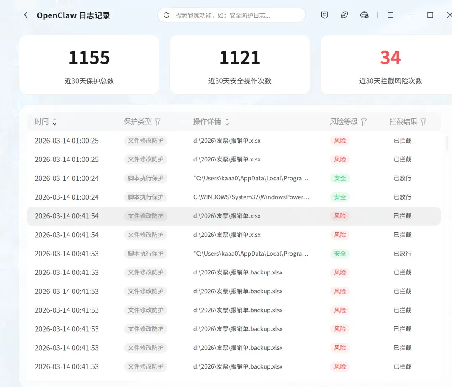The height and width of the screenshot is (387, 452).
Task: Sort the log by 时间 arrows
Action: [x=54, y=122]
